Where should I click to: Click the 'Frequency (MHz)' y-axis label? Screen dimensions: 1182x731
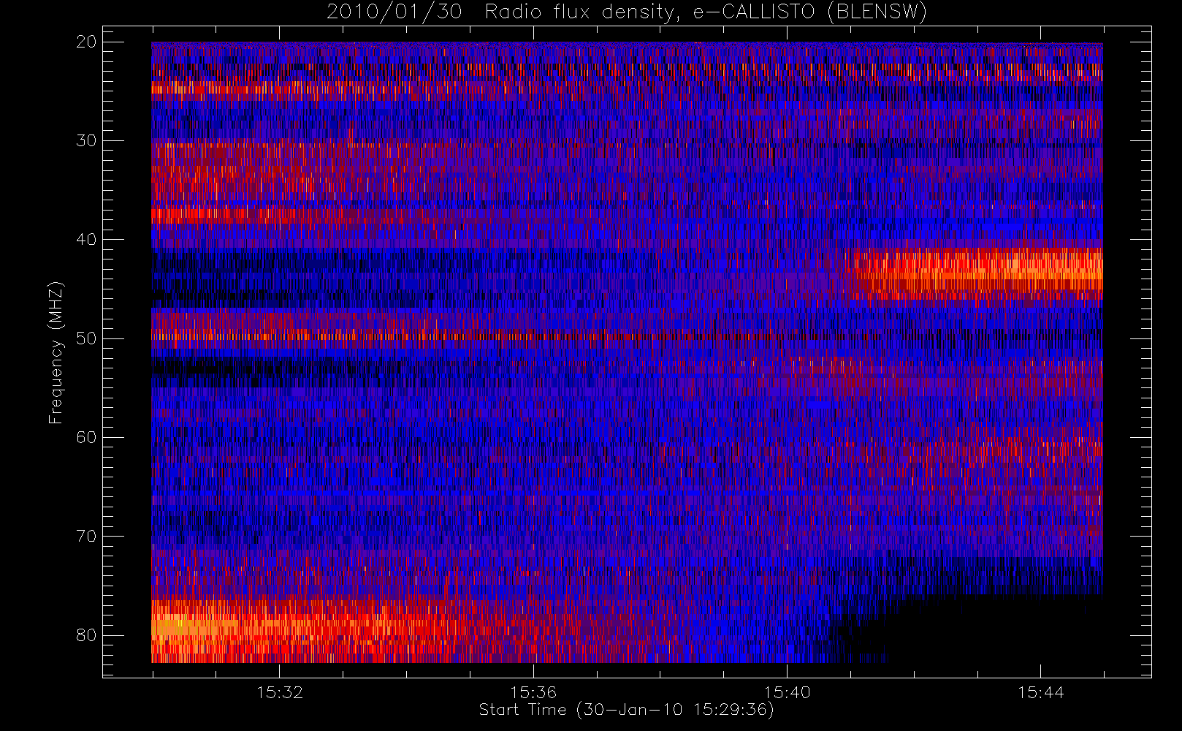pos(56,352)
